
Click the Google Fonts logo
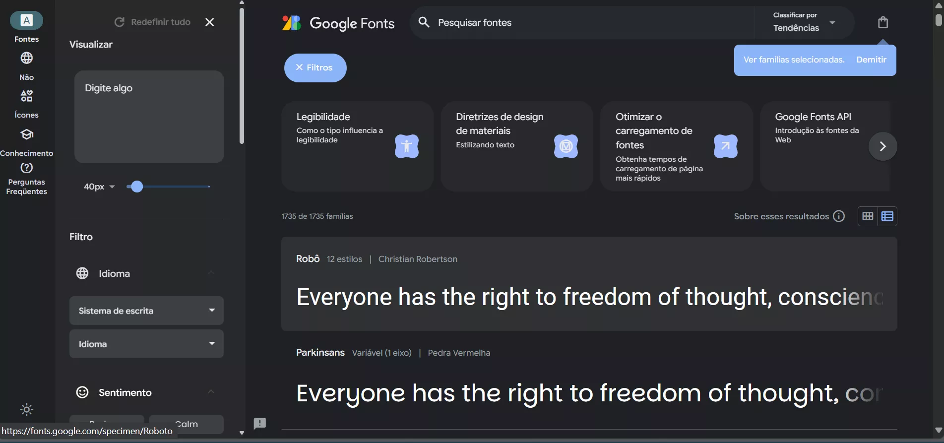point(338,23)
